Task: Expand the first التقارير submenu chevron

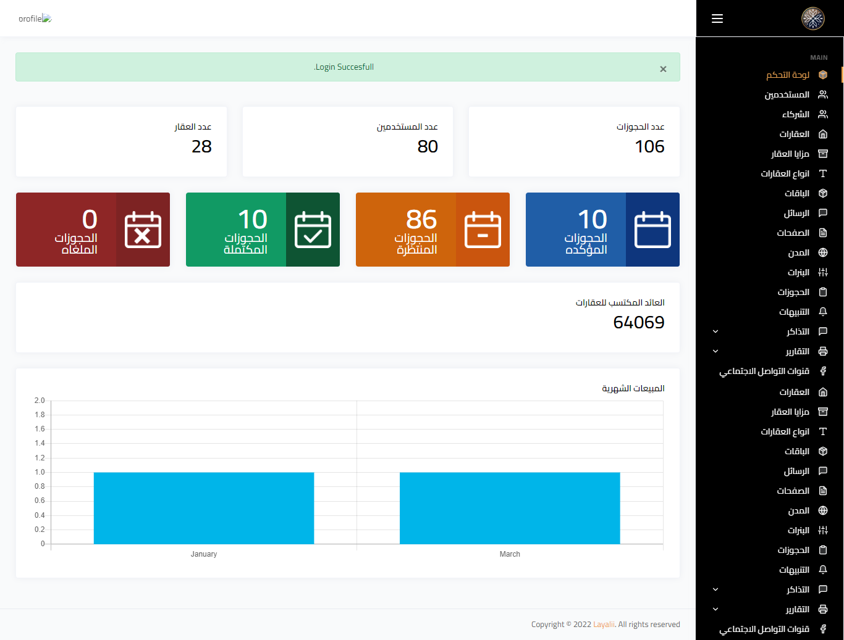Action: point(715,351)
